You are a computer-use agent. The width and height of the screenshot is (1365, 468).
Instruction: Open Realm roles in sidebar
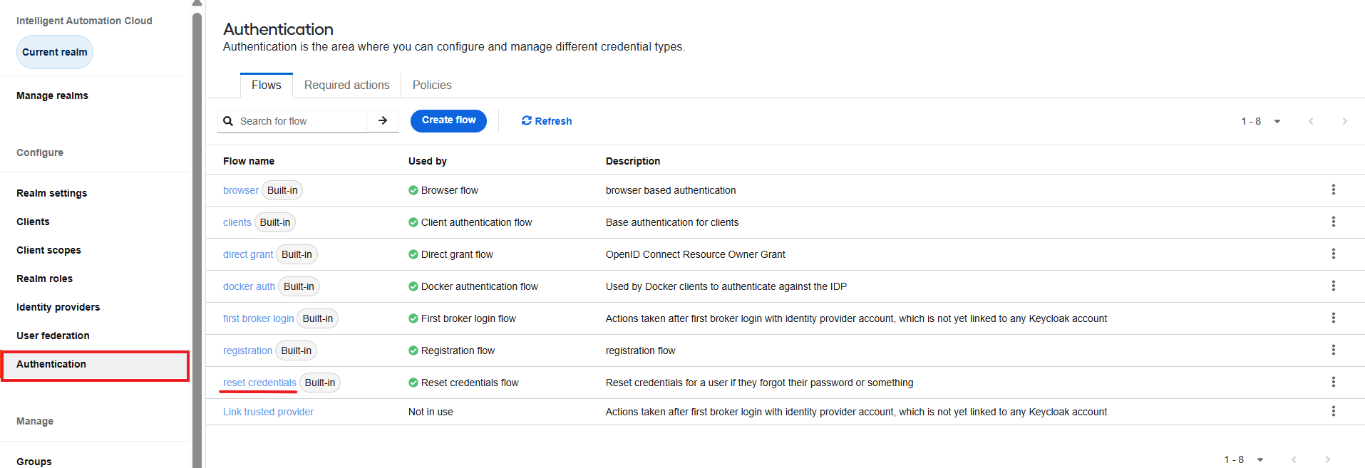point(44,279)
